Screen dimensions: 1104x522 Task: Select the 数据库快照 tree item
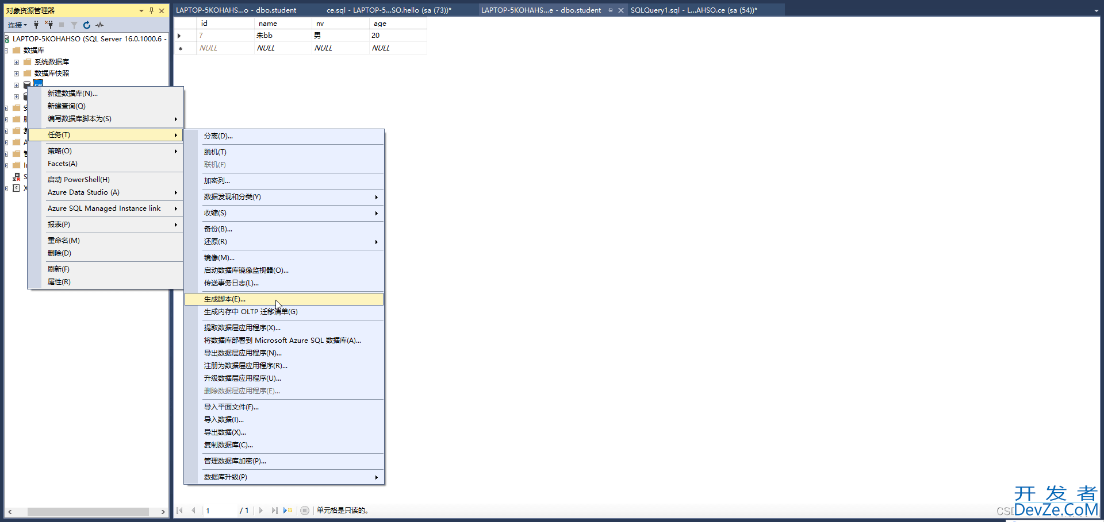coord(52,74)
